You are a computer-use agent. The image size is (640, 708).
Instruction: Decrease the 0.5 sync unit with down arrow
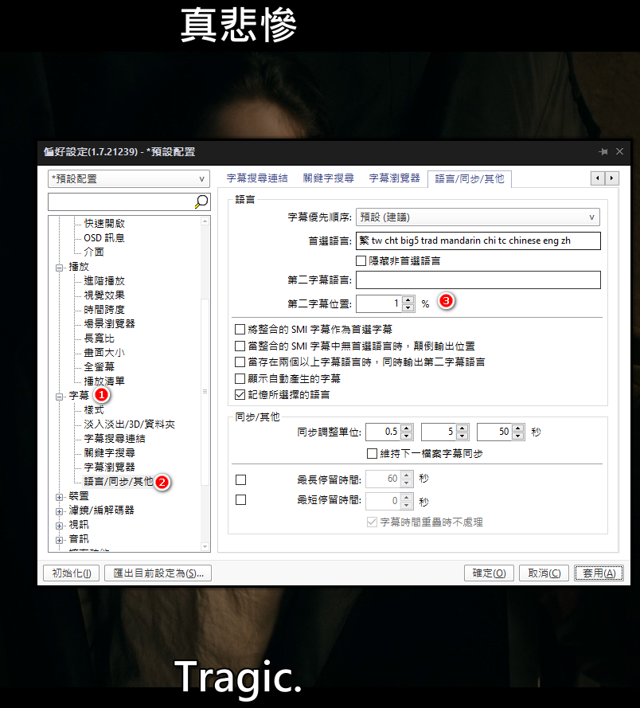pyautogui.click(x=407, y=436)
